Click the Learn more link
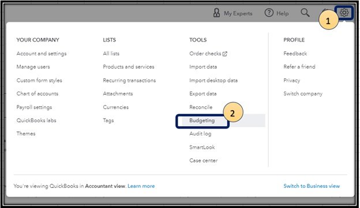 pyautogui.click(x=141, y=186)
